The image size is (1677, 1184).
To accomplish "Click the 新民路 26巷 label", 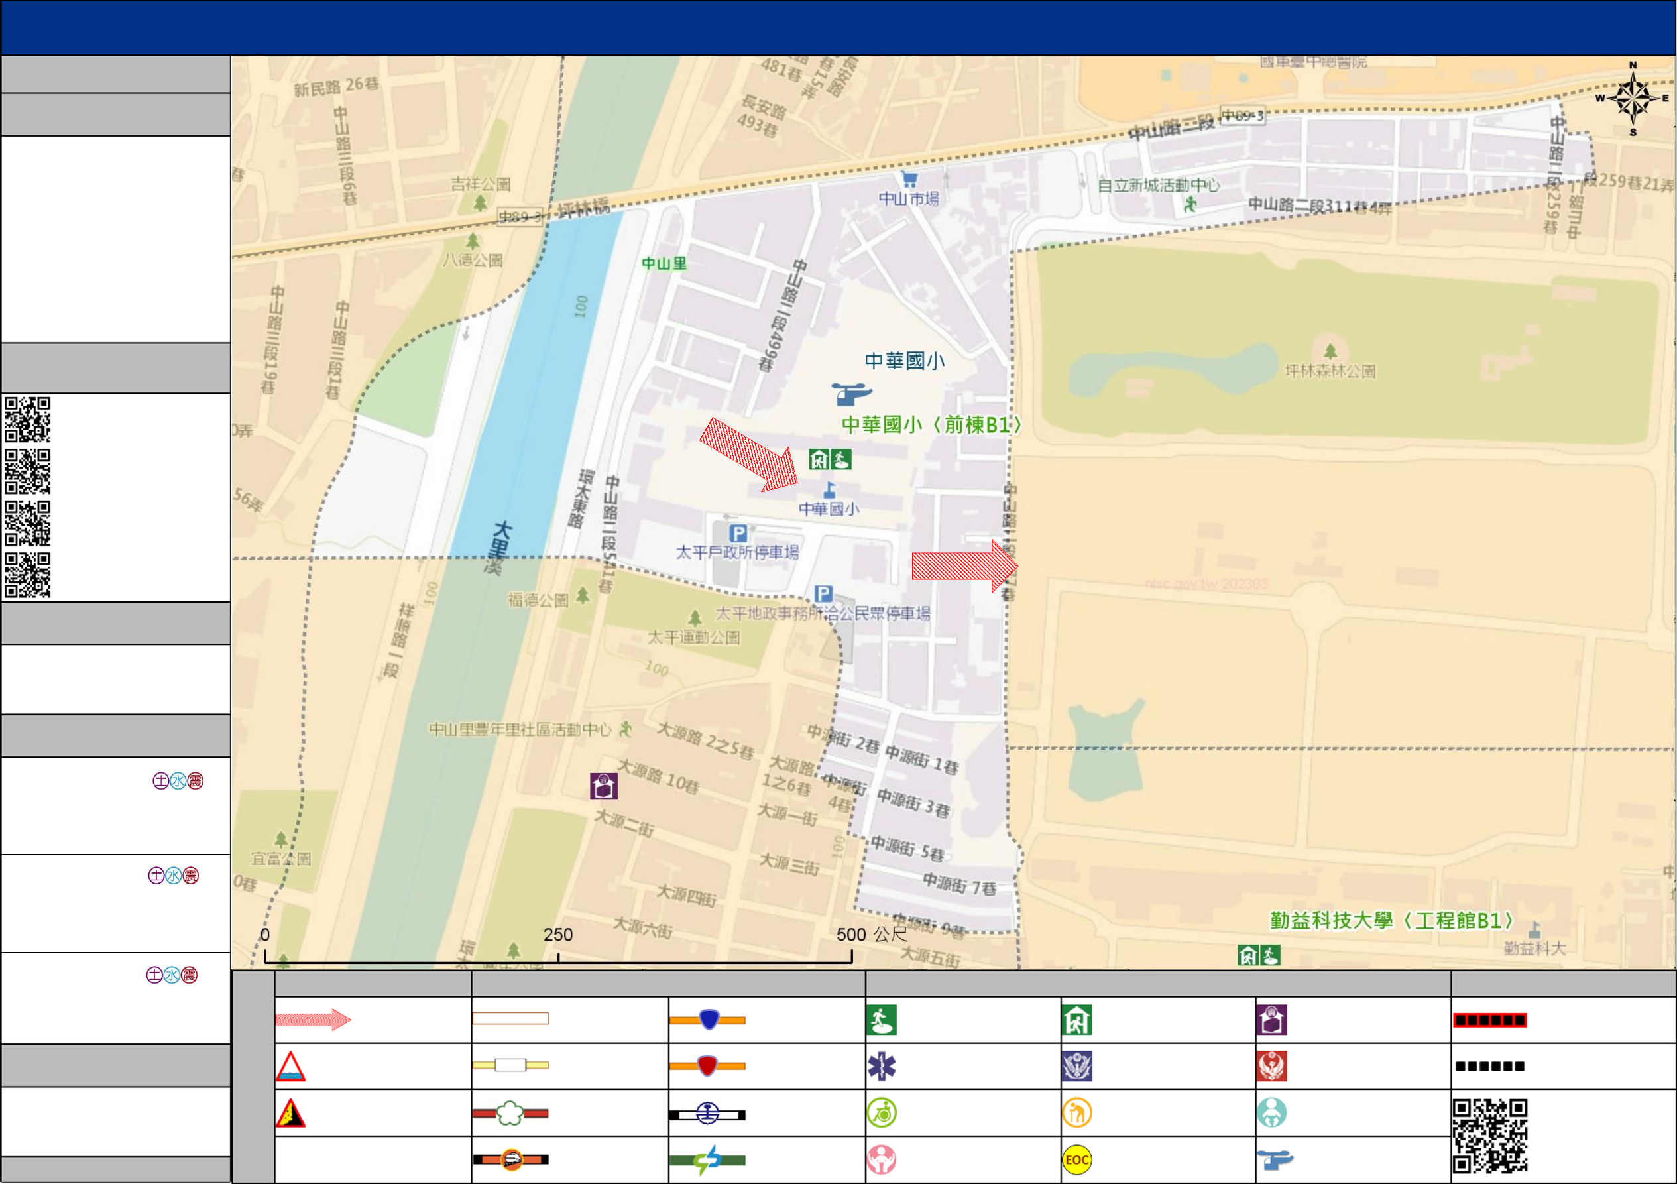I will pyautogui.click(x=336, y=86).
